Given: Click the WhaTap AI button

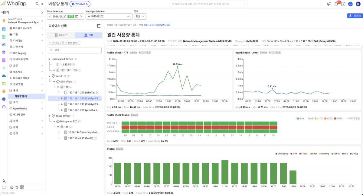Looking at the screenshot, I should pyautogui.click(x=80, y=4).
